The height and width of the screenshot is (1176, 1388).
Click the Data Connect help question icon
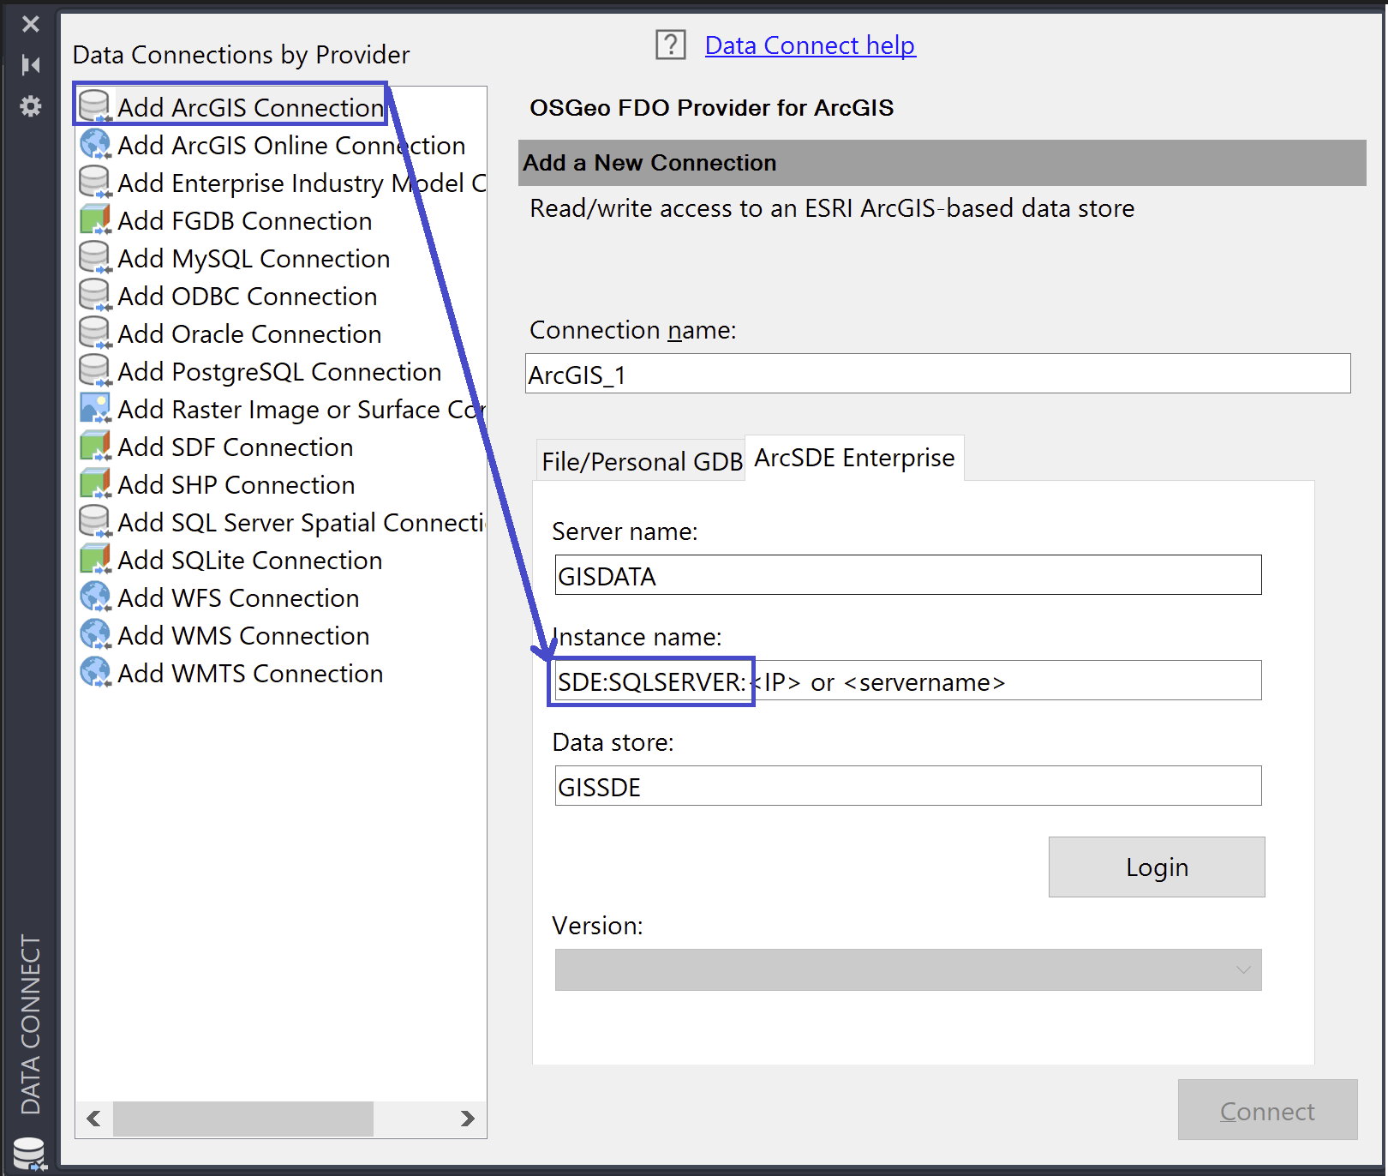671,45
